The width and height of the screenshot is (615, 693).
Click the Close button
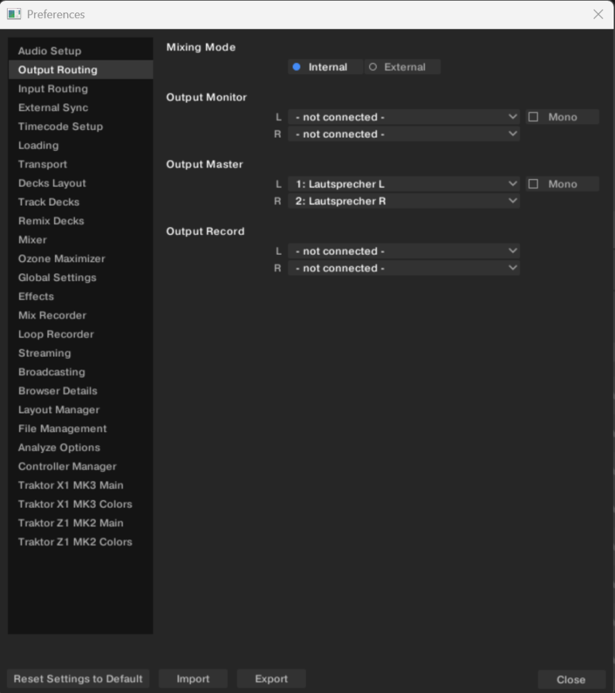571,679
